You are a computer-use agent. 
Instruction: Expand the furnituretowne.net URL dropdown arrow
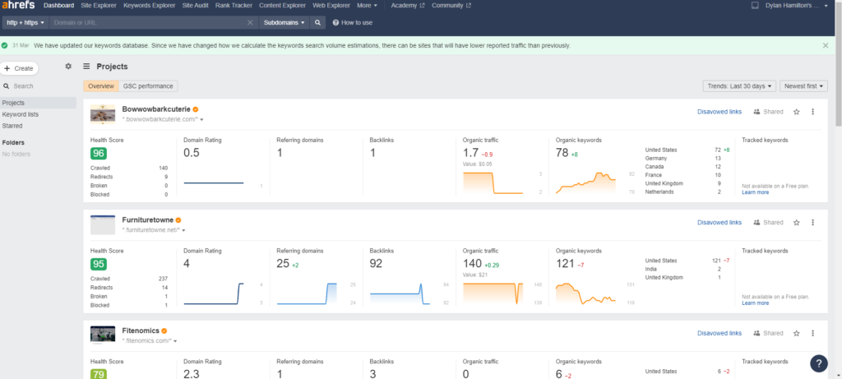tap(183, 230)
